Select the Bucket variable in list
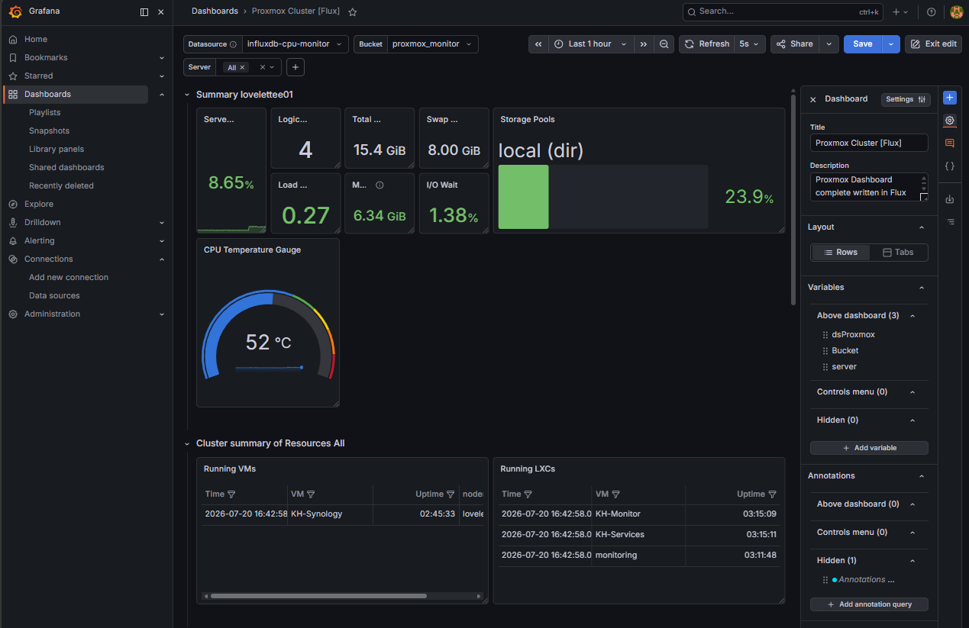Viewport: 969px width, 628px height. 845,351
